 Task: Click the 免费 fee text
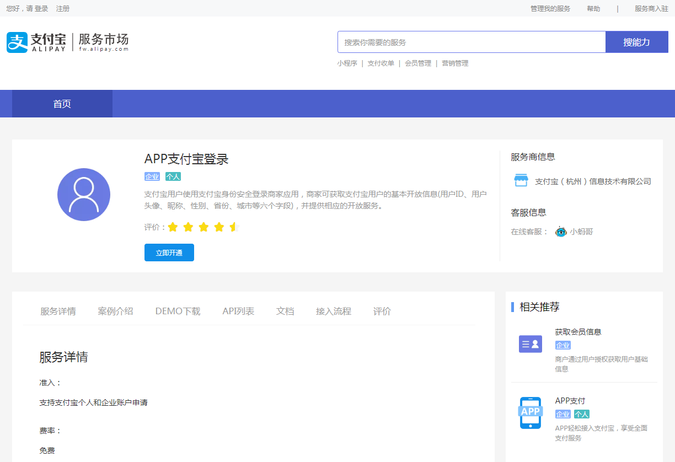(x=47, y=450)
